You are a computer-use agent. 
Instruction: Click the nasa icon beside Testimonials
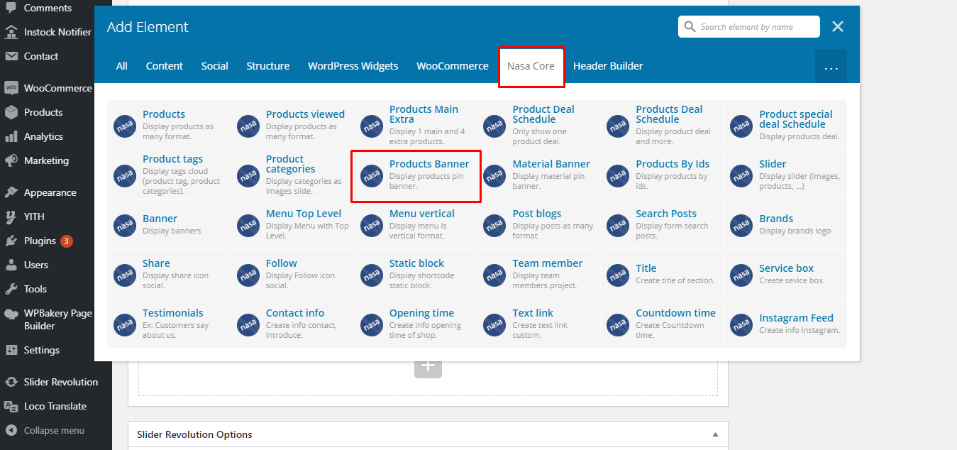point(125,325)
